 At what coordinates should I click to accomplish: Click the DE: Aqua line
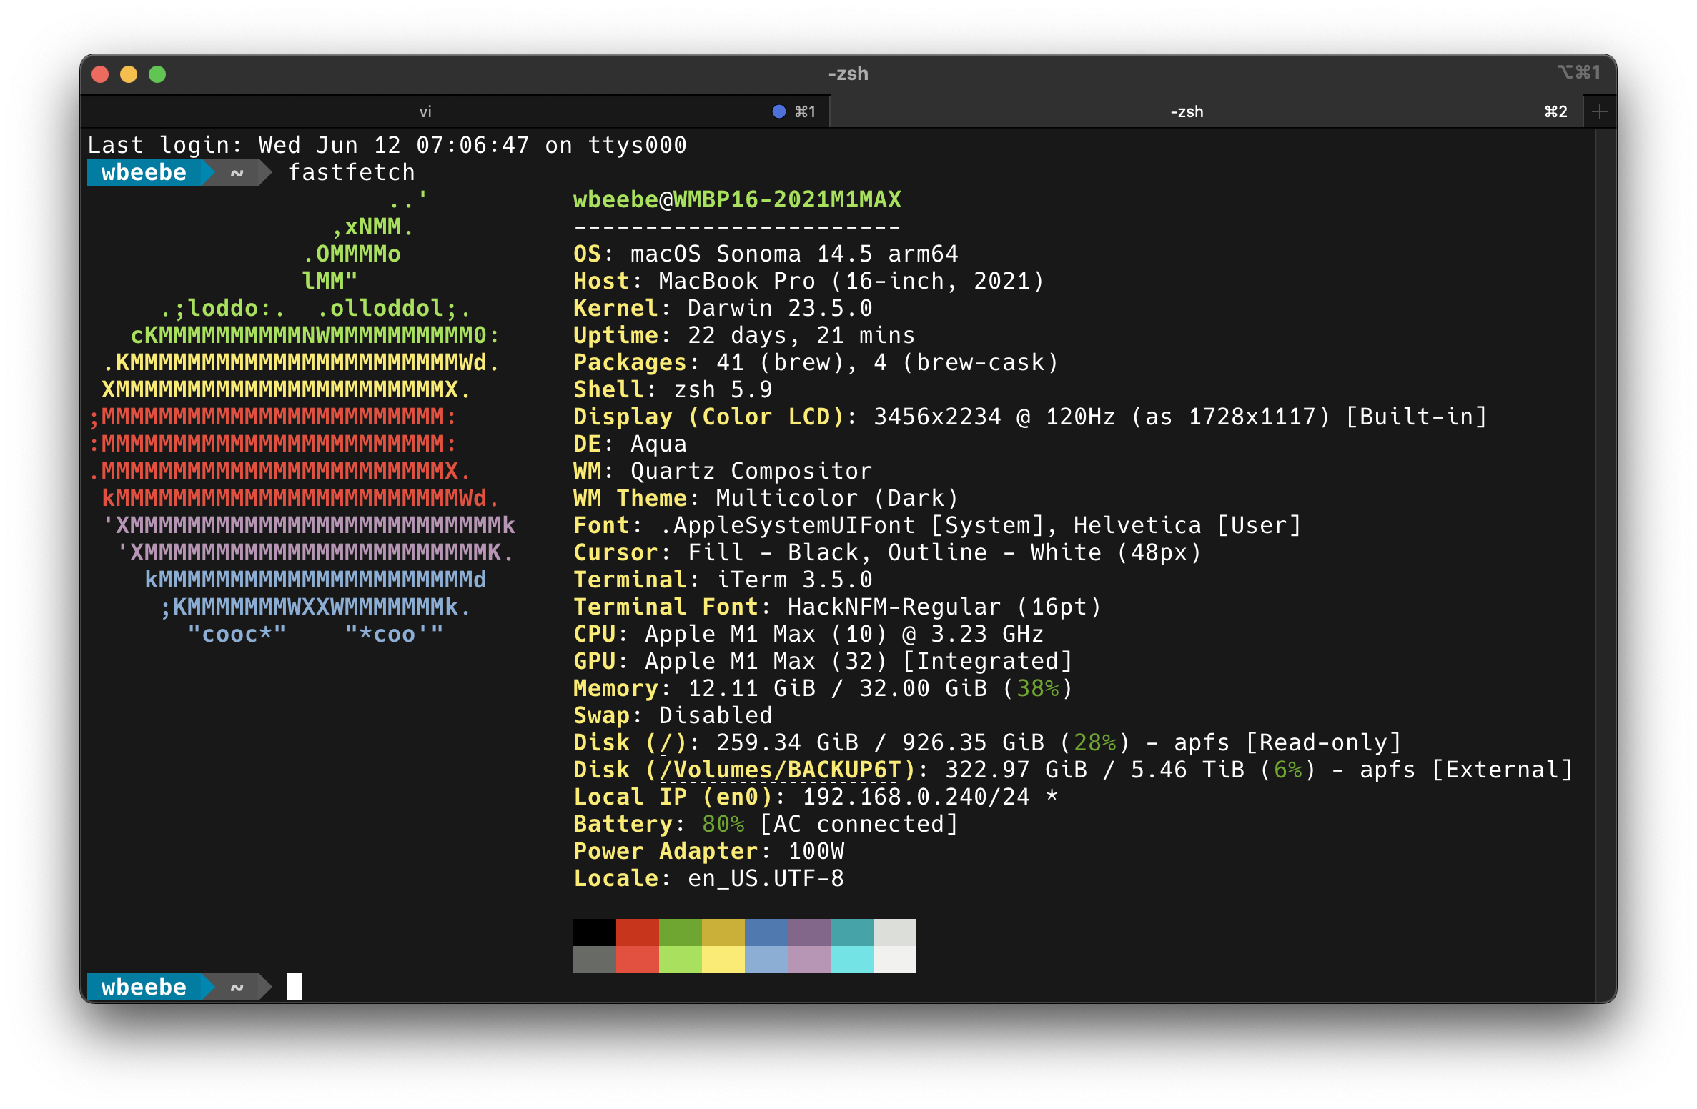coord(630,444)
